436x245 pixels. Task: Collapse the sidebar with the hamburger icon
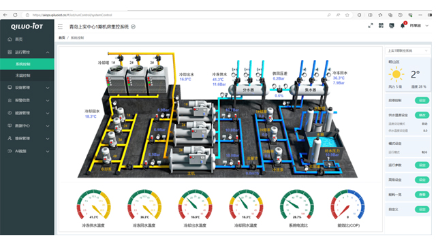click(60, 27)
